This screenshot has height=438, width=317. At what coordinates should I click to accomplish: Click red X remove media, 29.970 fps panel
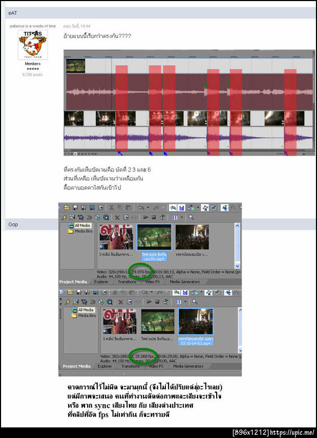coord(117,217)
